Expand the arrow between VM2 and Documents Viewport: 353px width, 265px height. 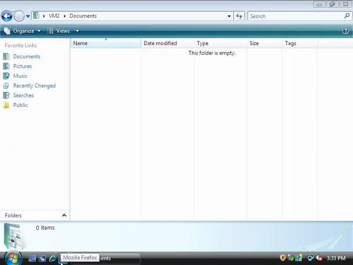click(x=65, y=16)
